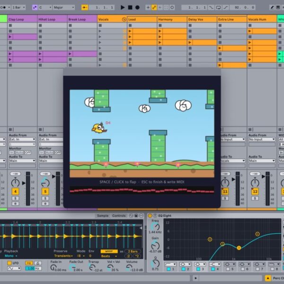The width and height of the screenshot is (284, 284).
Task: Enable EQ Eight band 5 checkbox
Action: tap(228, 269)
